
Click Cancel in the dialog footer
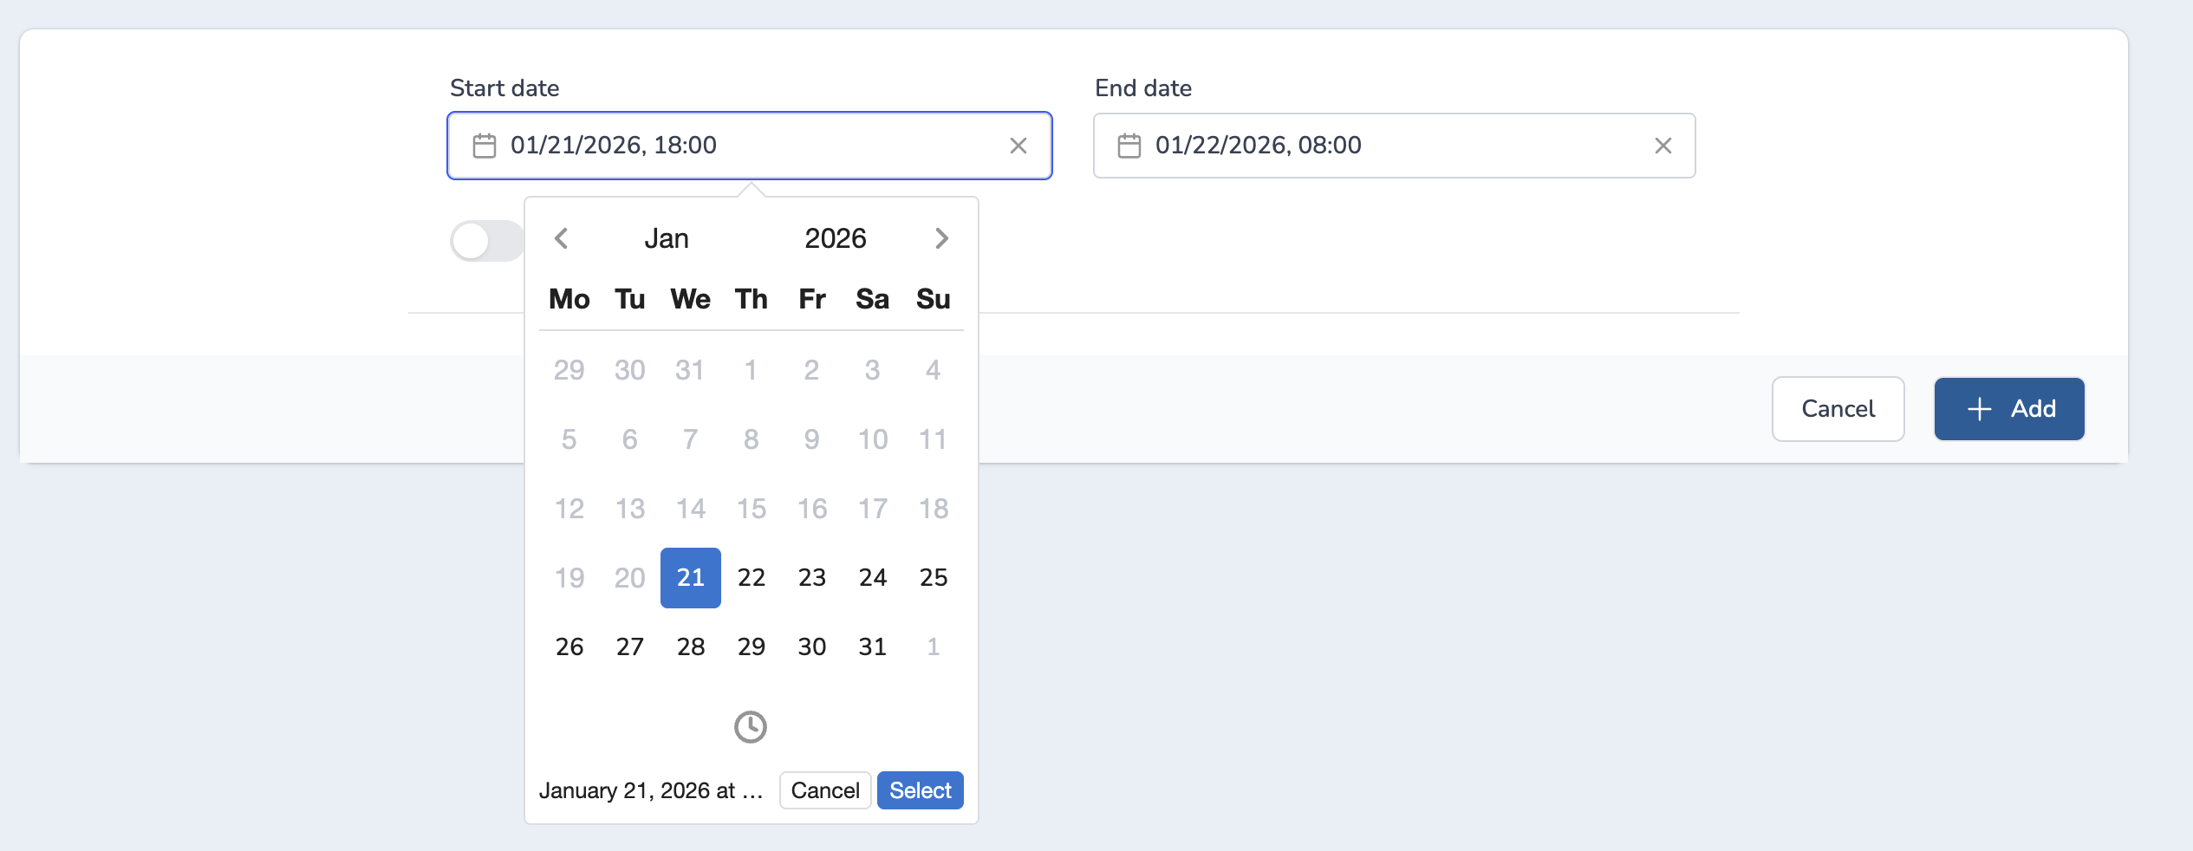(1838, 409)
